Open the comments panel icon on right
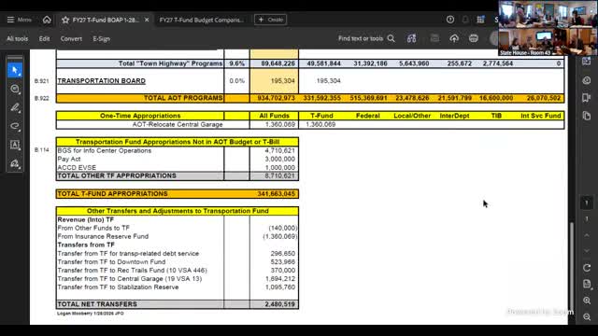Image resolution: width=598 pixels, height=336 pixels. point(587,80)
